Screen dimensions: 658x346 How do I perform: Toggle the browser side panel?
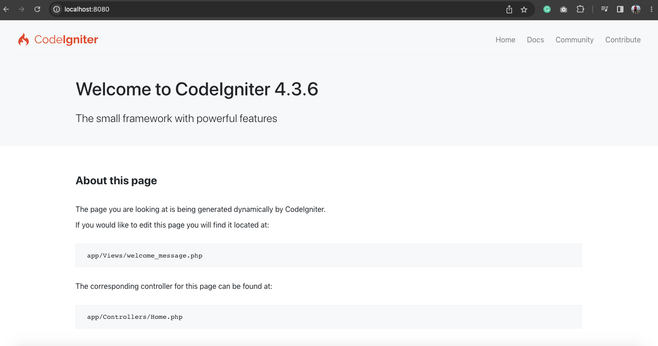(x=620, y=9)
